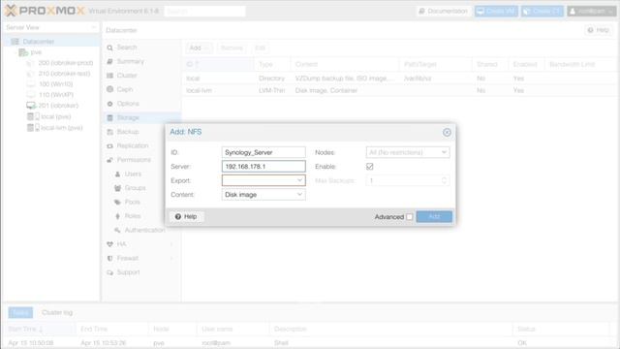The image size is (620, 349).
Task: Click the dialog Help button
Action: [186, 216]
